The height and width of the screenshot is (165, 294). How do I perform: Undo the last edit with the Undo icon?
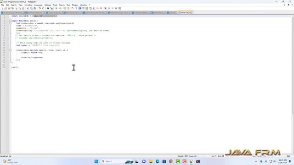(x=40, y=8)
